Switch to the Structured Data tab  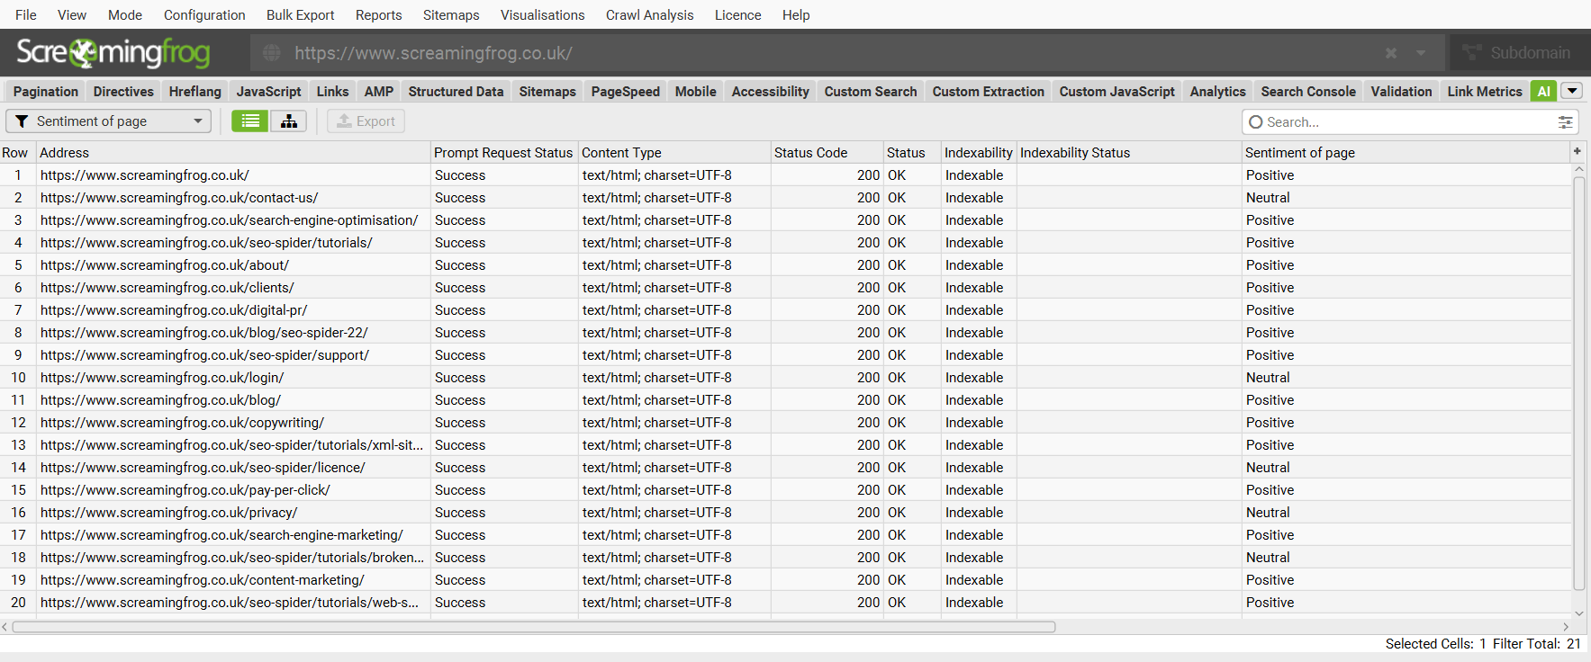click(x=456, y=91)
